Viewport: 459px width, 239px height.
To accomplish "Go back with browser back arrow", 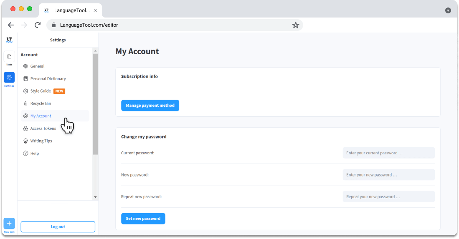I will pyautogui.click(x=11, y=25).
